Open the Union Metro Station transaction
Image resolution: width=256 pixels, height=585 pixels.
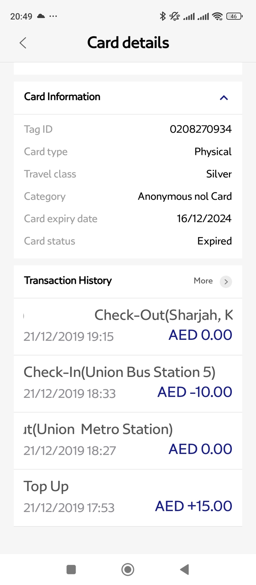coord(128,440)
